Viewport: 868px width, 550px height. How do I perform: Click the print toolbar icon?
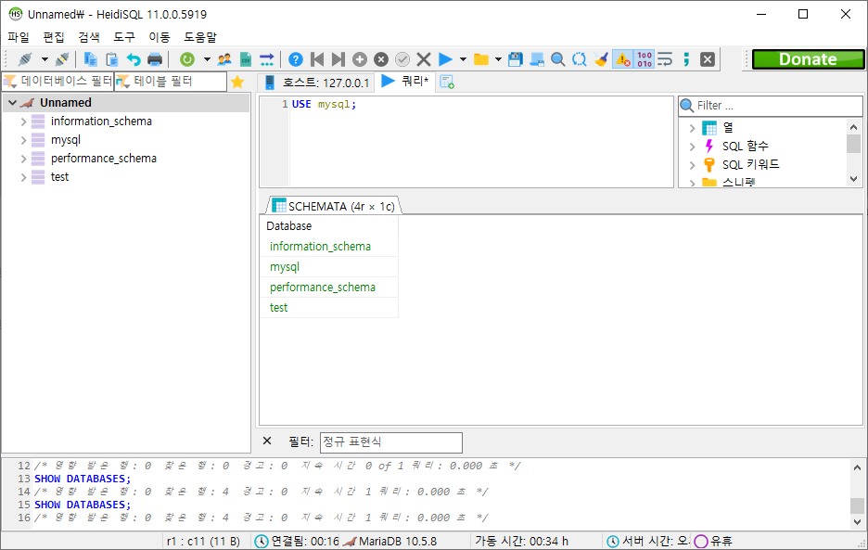point(155,59)
